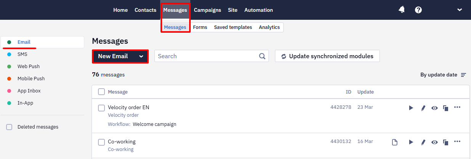Open the Site menu
Viewport: 471px width, 159px height.
(233, 10)
